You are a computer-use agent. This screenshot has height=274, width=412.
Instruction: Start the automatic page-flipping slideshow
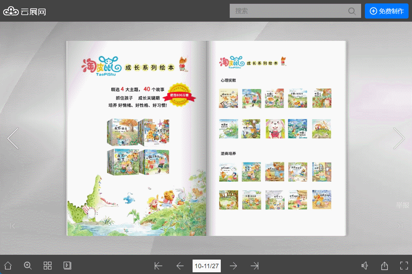point(67,265)
